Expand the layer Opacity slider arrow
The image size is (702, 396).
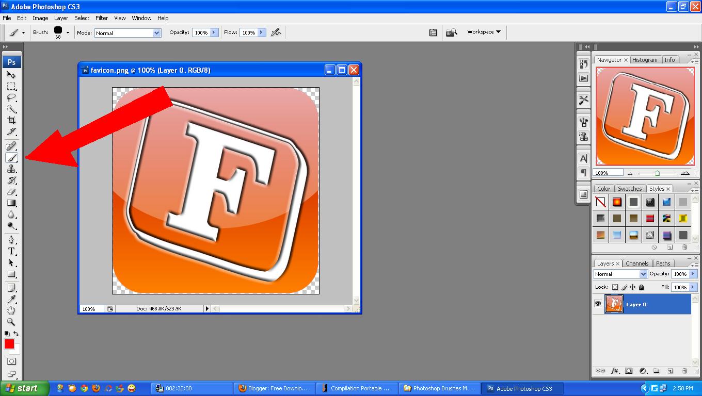tap(693, 274)
